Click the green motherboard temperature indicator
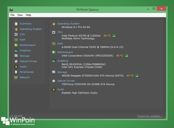Viewport: 174px width, 128px height. point(126,55)
